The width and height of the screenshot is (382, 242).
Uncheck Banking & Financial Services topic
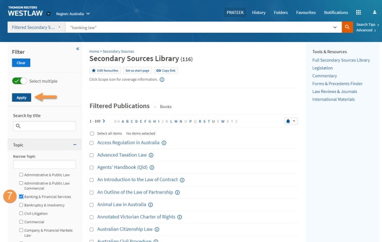[x=21, y=196]
